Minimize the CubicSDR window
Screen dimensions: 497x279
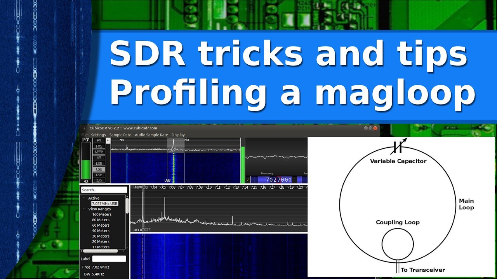[366, 128]
